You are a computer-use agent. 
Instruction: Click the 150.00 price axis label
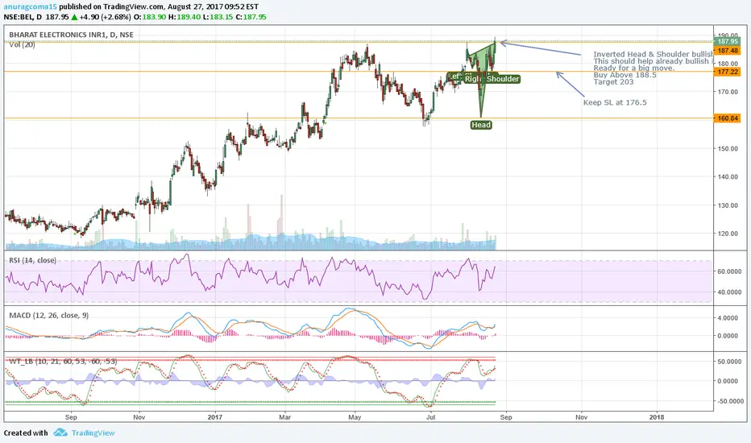tap(728, 148)
